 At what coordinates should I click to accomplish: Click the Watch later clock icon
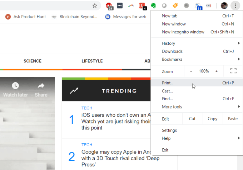[x=15, y=86]
